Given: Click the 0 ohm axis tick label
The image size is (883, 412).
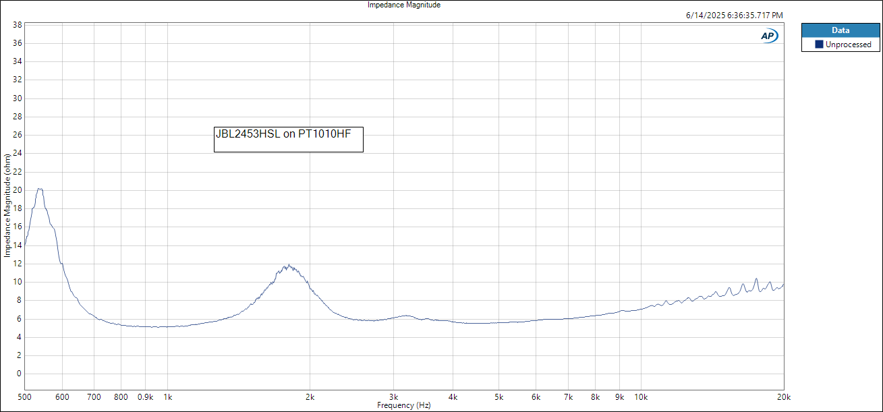Looking at the screenshot, I should 20,374.
